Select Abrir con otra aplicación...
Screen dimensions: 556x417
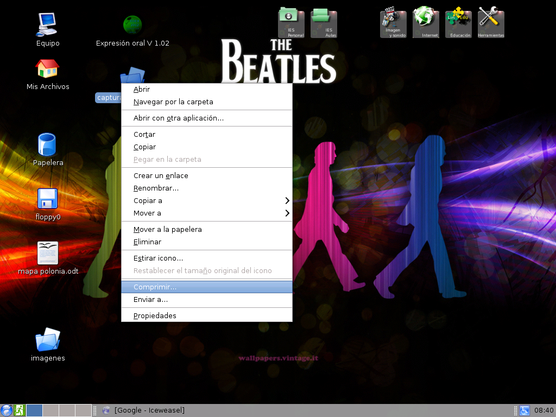click(x=207, y=118)
